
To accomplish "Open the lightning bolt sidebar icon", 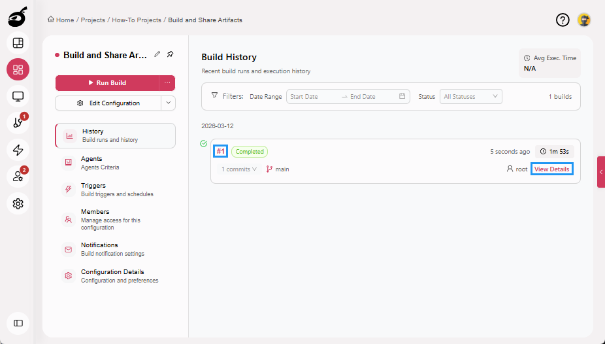I will (18, 150).
